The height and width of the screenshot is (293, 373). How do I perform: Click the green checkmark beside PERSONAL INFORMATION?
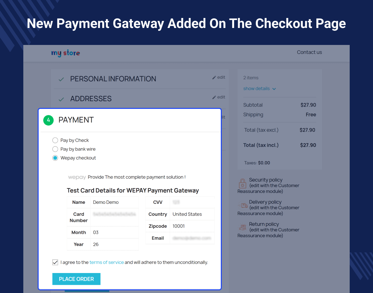[61, 79]
